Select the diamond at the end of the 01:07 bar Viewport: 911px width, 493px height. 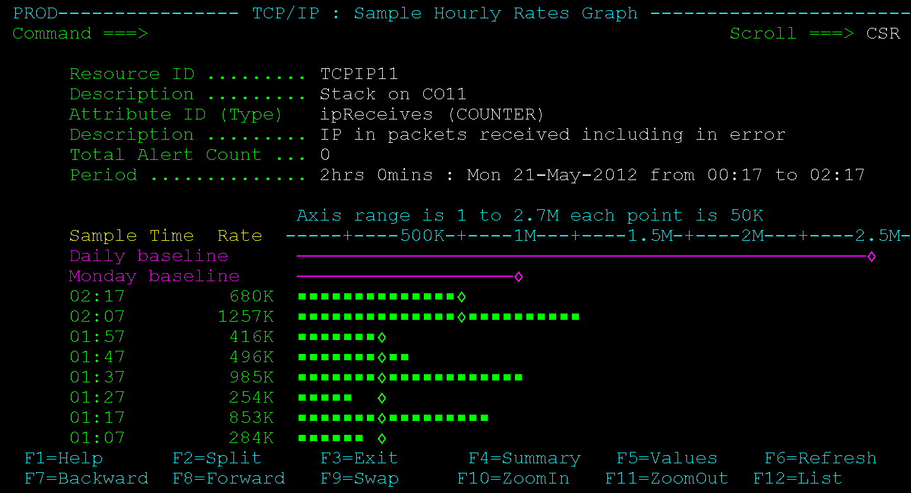tap(381, 438)
